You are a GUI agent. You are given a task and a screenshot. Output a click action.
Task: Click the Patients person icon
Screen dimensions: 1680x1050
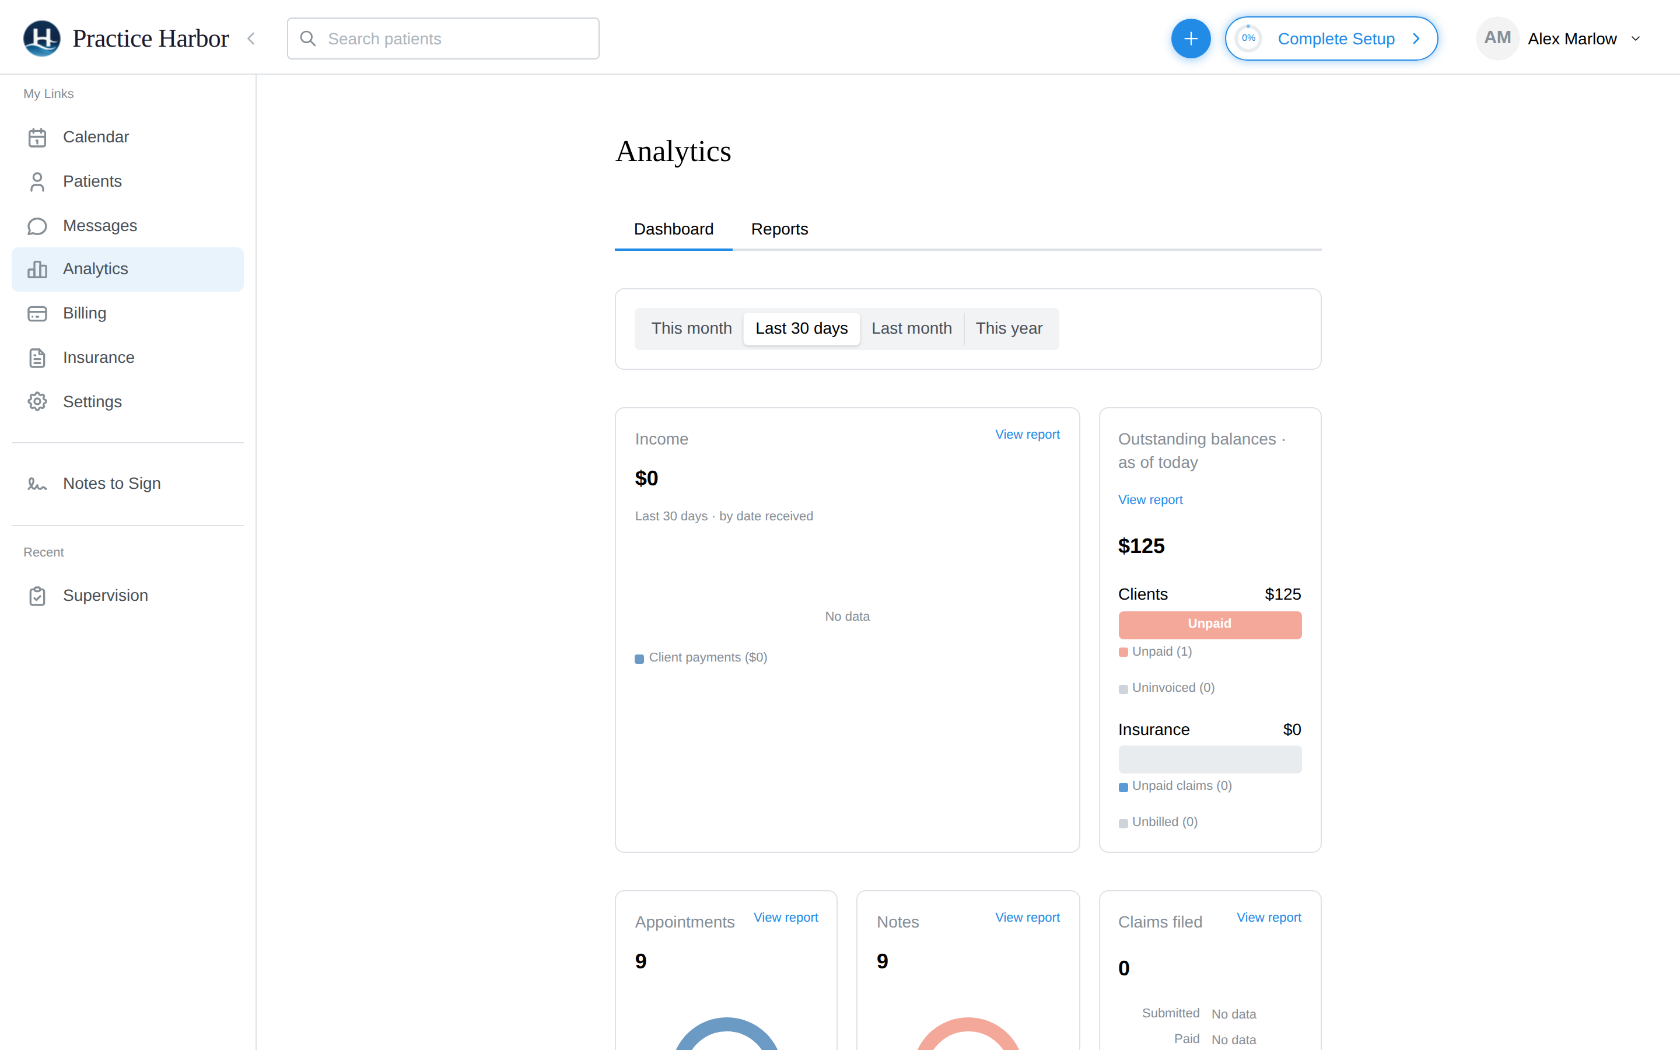pyautogui.click(x=37, y=182)
